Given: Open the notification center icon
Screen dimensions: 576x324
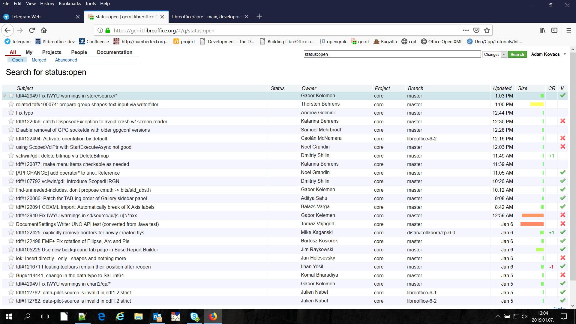Looking at the screenshot, I should point(564,316).
